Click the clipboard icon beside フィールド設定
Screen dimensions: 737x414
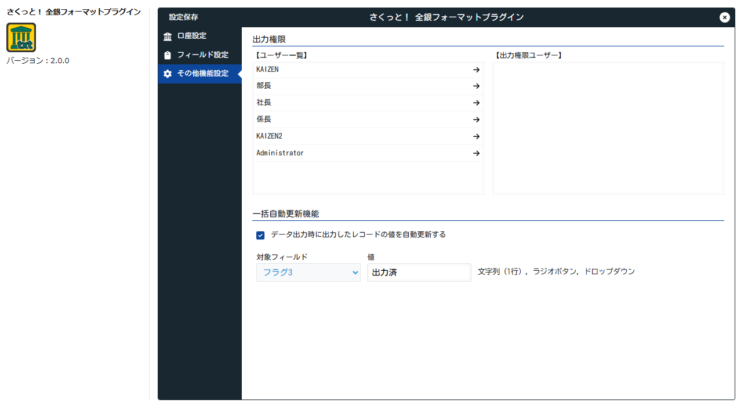[168, 55]
